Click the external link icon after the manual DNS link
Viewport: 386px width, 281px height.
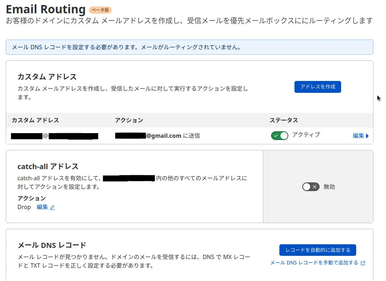(x=363, y=263)
